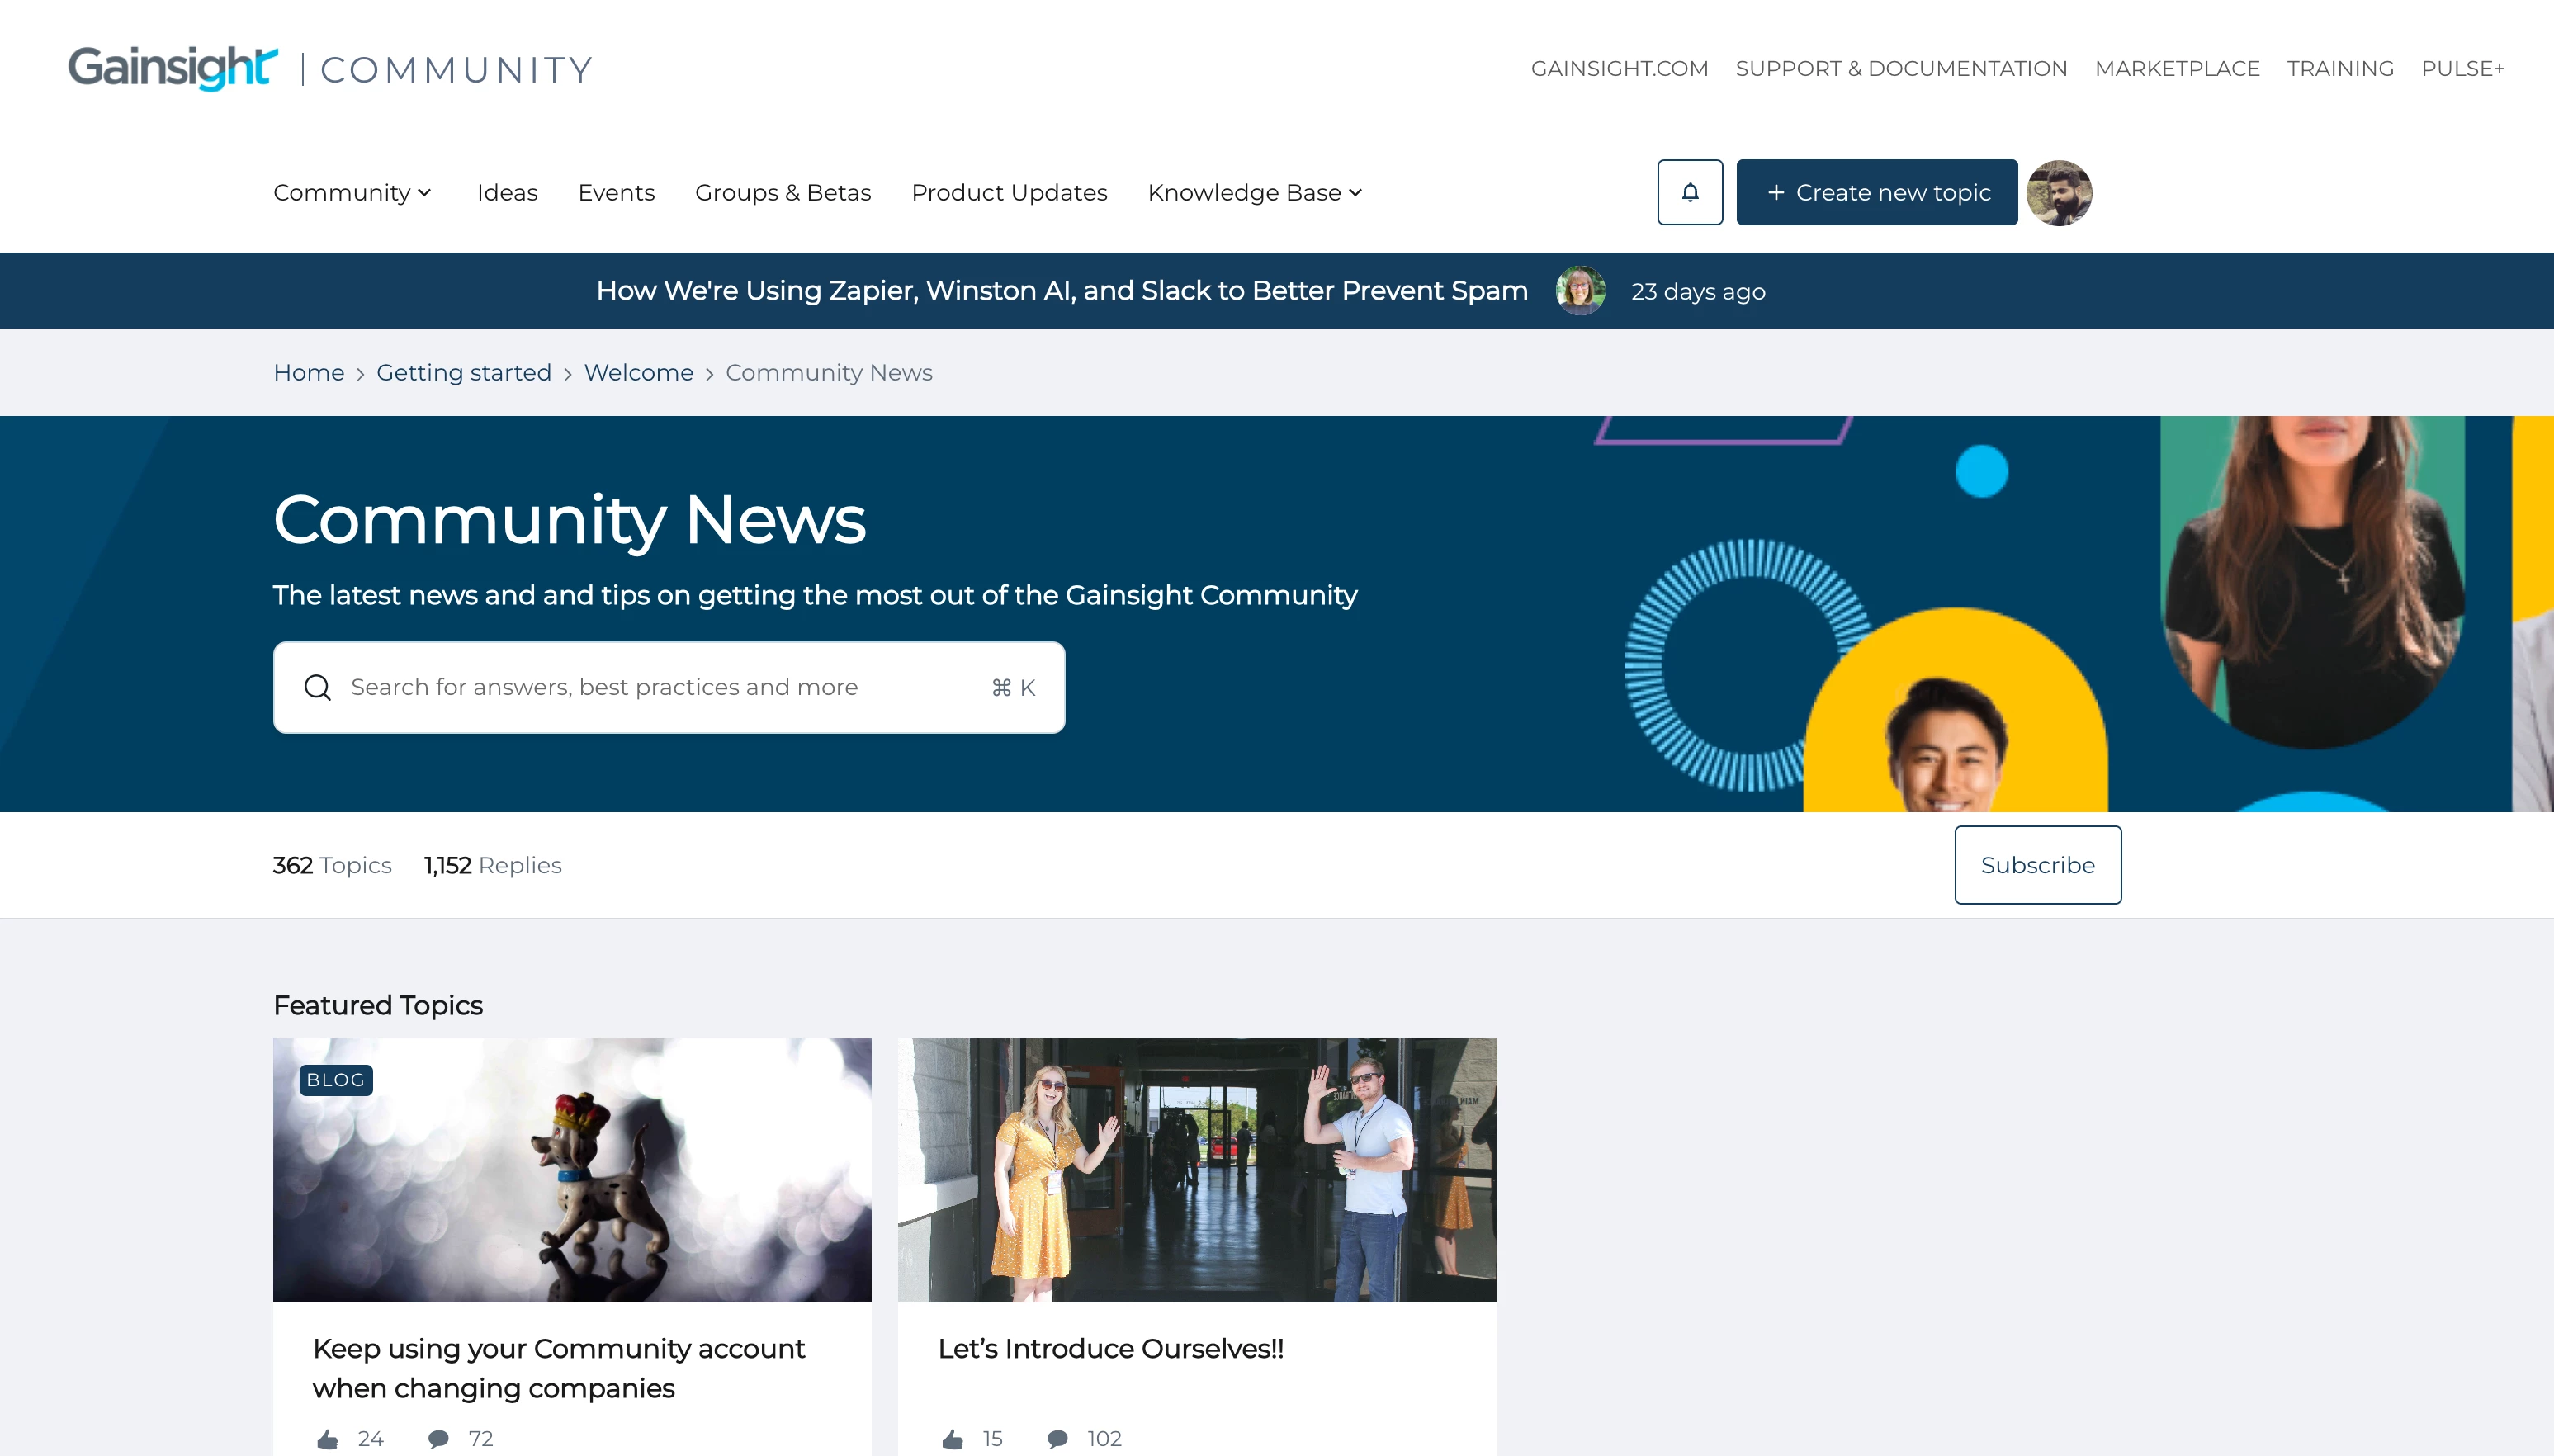Open the Ideas navigation item
The height and width of the screenshot is (1456, 2554).
[507, 192]
